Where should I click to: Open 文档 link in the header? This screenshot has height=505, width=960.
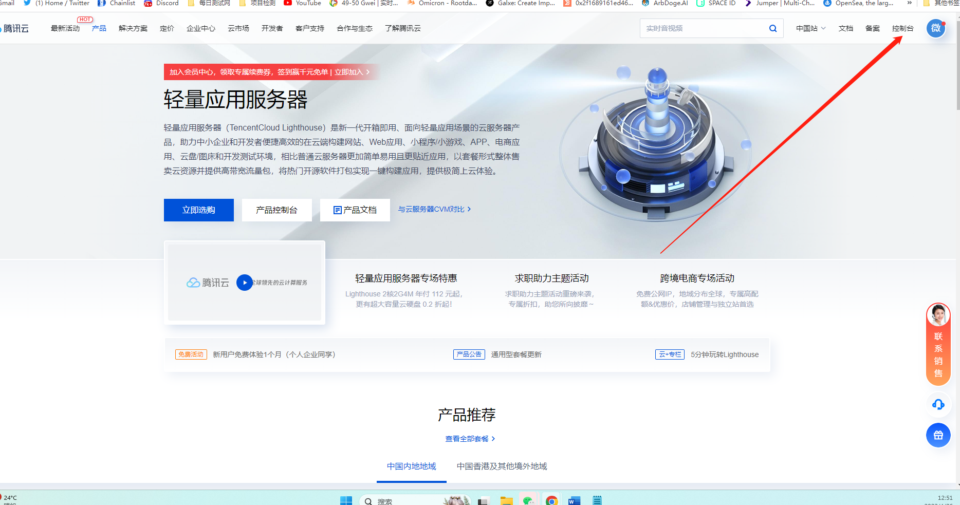click(x=846, y=28)
